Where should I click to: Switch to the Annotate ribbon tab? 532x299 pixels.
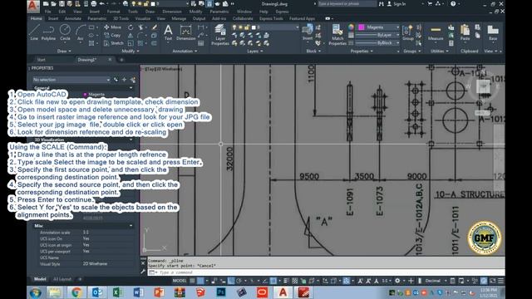(72, 18)
